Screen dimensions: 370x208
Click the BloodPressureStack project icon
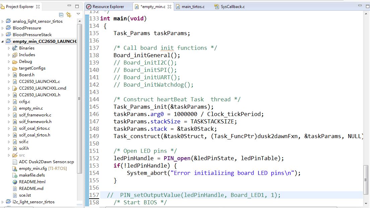[x=8, y=34]
